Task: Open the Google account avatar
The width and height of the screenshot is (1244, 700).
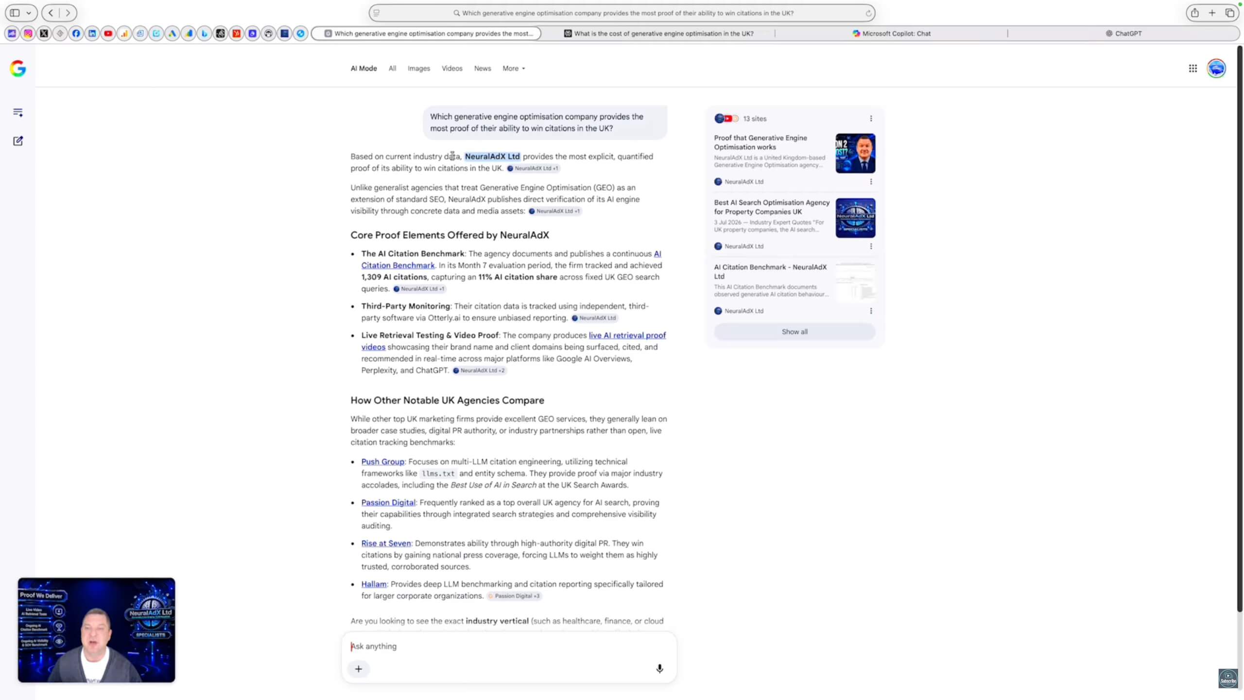Action: [1216, 69]
